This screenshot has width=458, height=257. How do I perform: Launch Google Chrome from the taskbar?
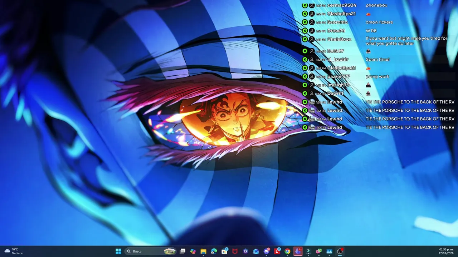(x=287, y=251)
